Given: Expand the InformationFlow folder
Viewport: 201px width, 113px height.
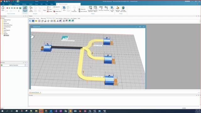Looking at the screenshot, I should click(1, 25).
